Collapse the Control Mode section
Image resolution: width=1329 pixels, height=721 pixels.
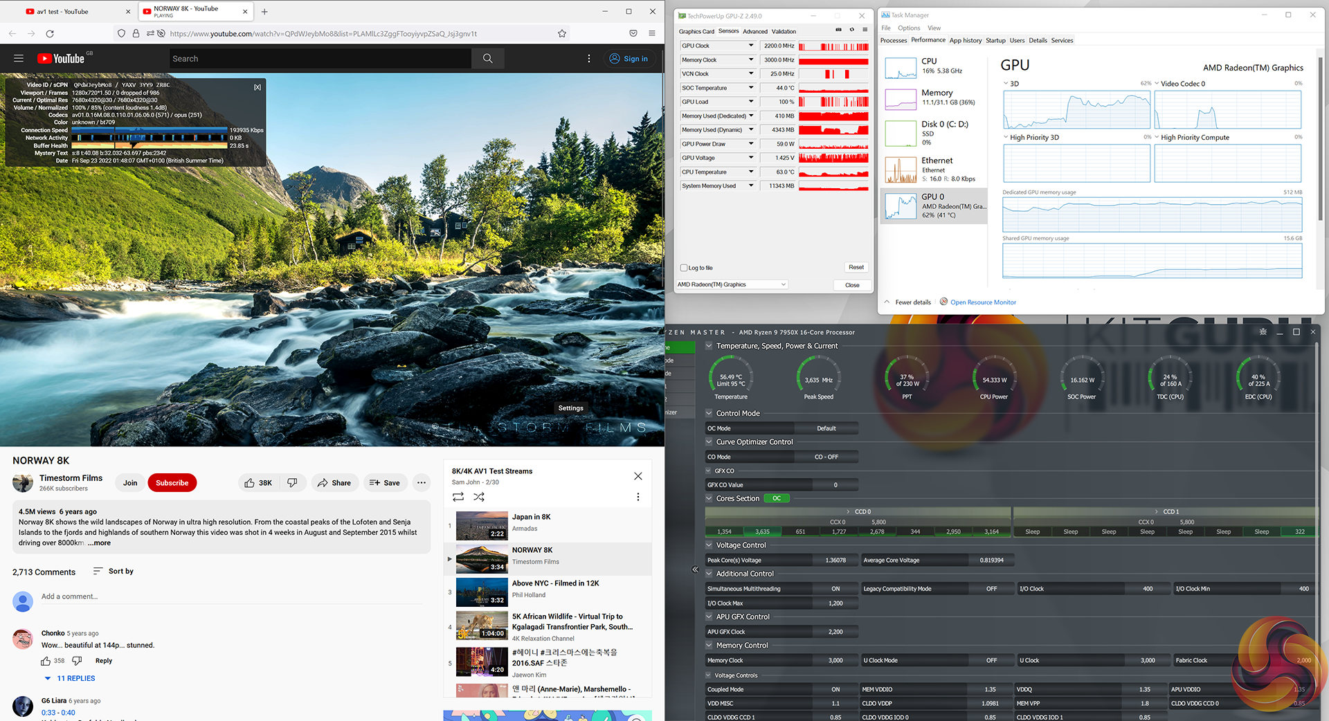[709, 413]
